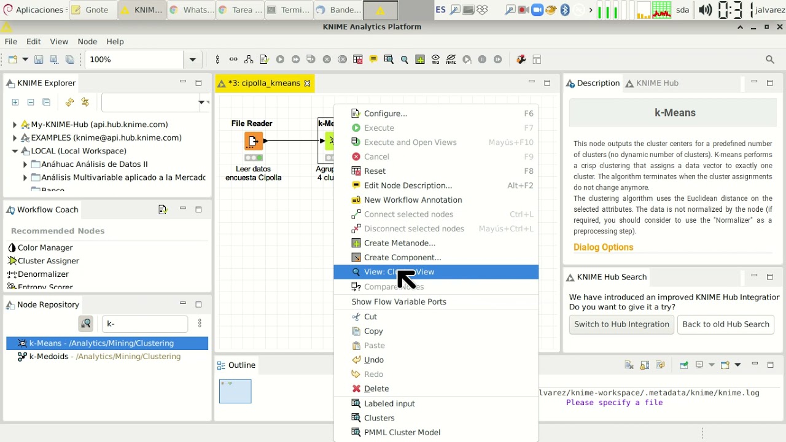Open the Help menu
The width and height of the screenshot is (786, 442).
[x=115, y=41]
